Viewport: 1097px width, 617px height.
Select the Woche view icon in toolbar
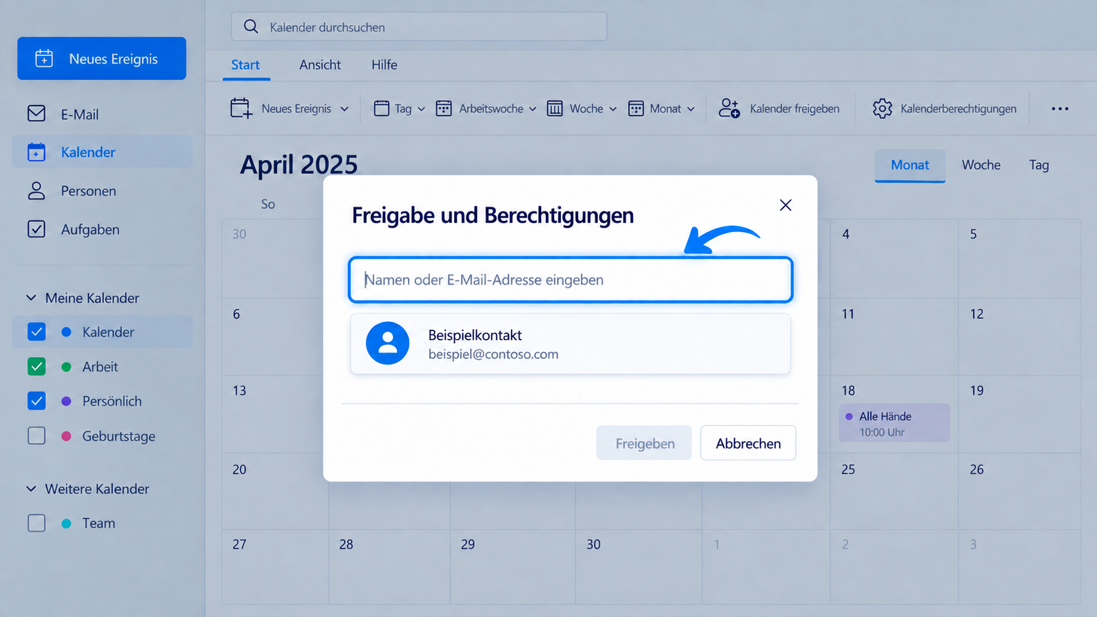tap(555, 108)
